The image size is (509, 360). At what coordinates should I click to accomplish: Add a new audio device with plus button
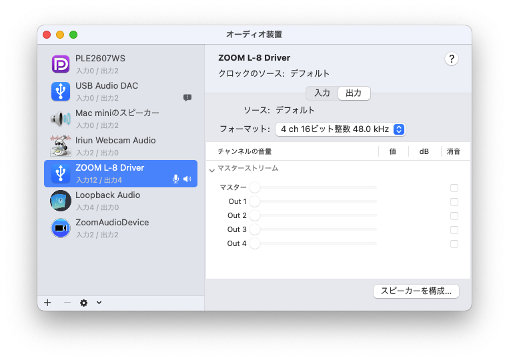point(48,303)
